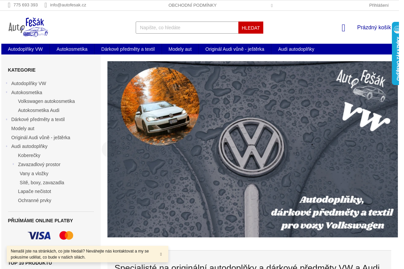Image resolution: width=404 pixels, height=269 pixels.
Task: Click the Auto Fešák logo
Action: (x=28, y=27)
